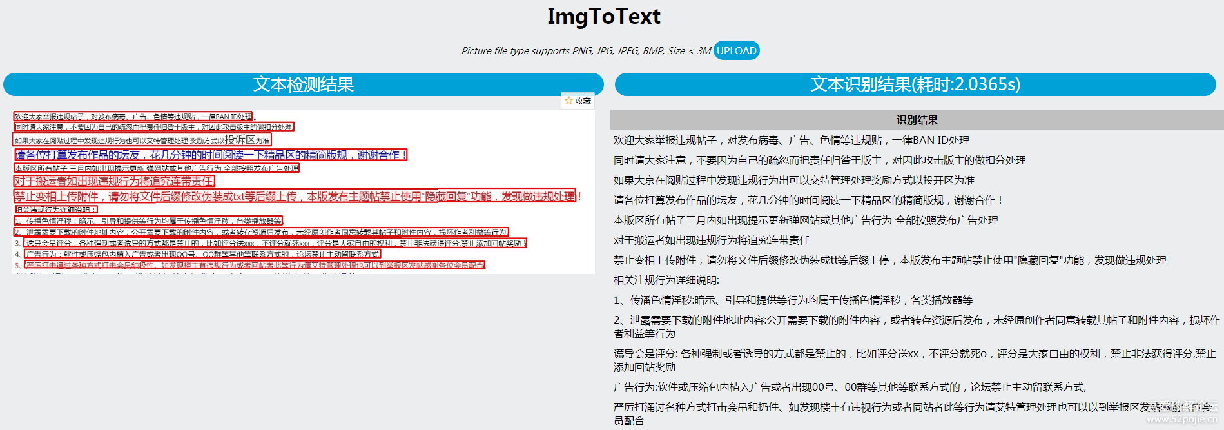1224x430 pixels.
Task: Click the detected box 相关违规行为详细说明 in image
Action: tap(56, 210)
